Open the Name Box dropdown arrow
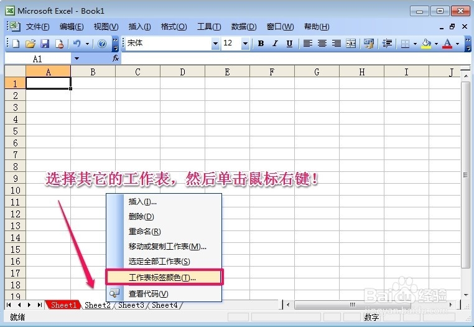 click(x=77, y=59)
